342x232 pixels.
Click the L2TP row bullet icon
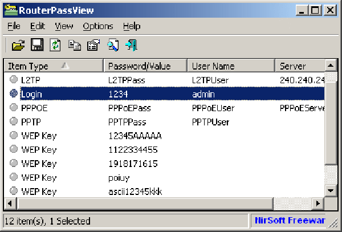14,79
